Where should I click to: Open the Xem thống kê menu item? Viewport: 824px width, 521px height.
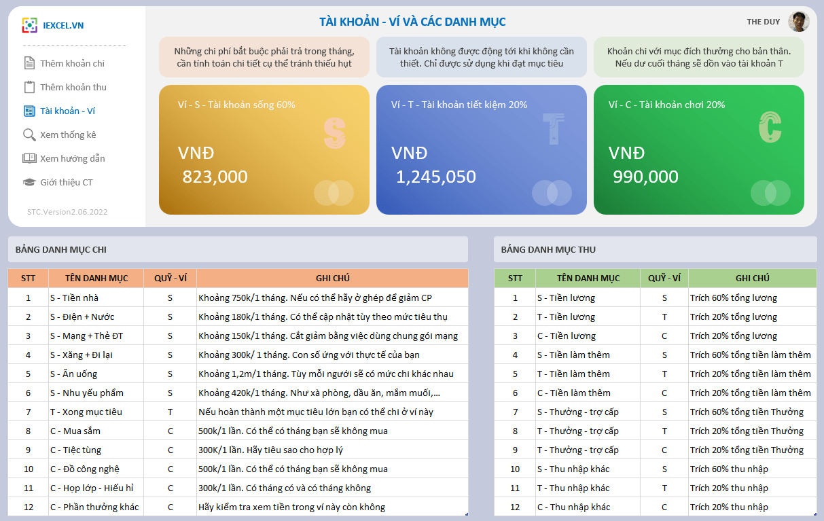tap(68, 134)
